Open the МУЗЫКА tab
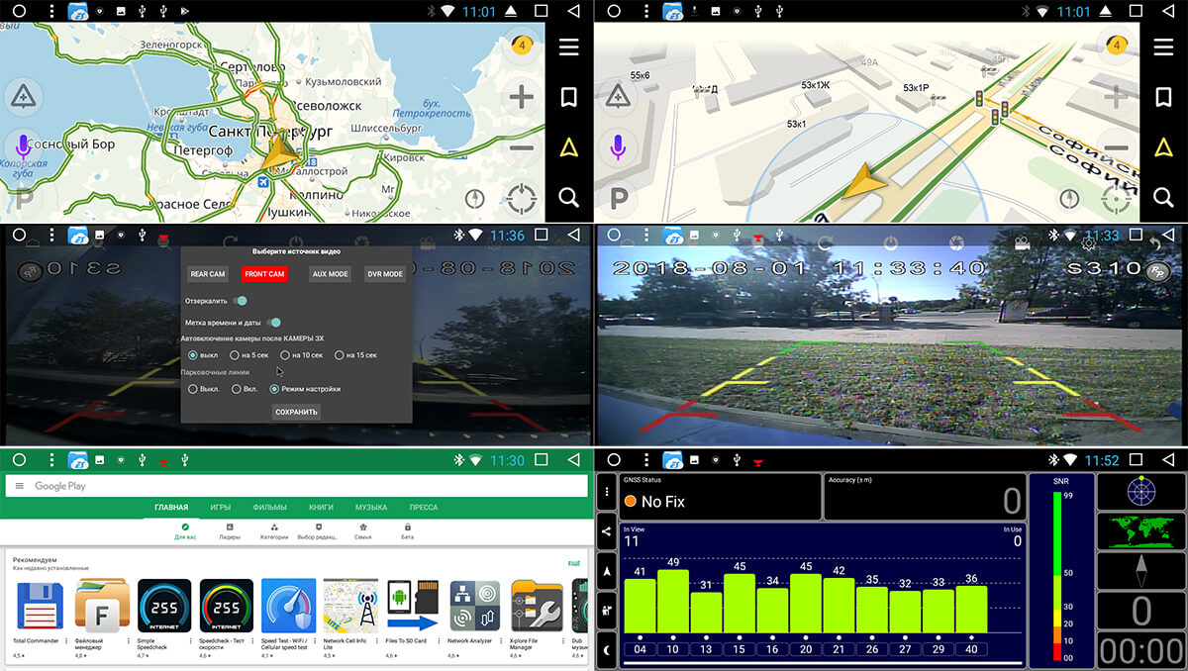The image size is (1188, 671). (x=371, y=508)
